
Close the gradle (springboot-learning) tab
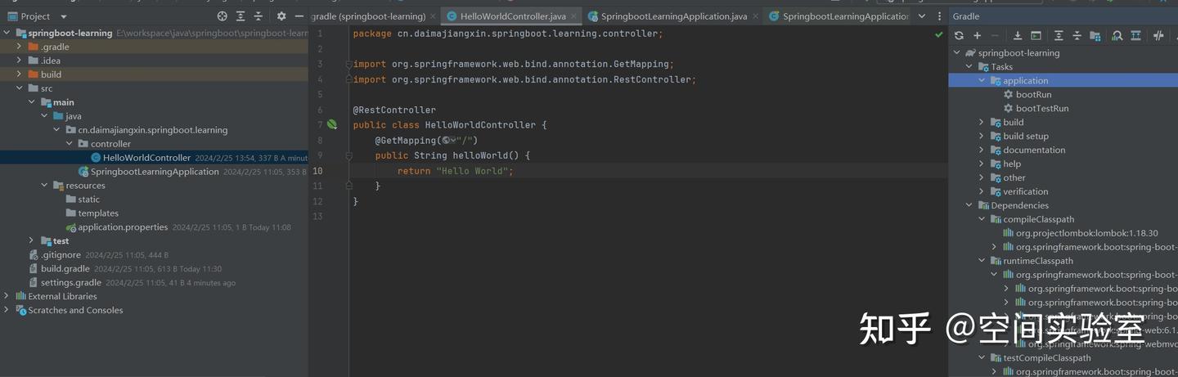[434, 16]
